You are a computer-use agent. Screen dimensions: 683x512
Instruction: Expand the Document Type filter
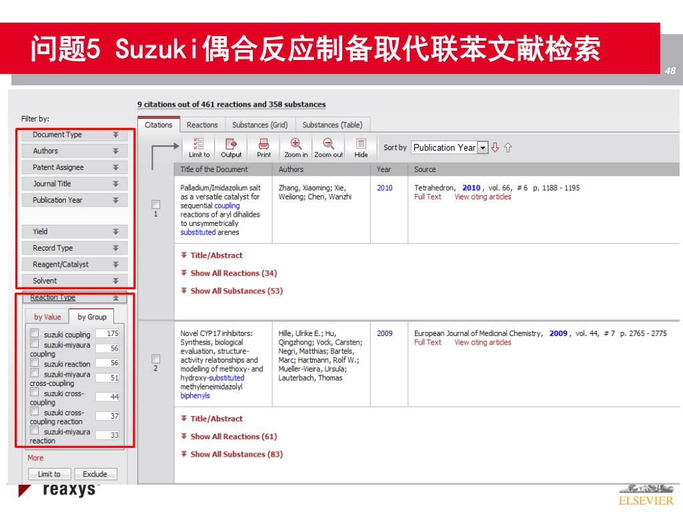pos(75,135)
